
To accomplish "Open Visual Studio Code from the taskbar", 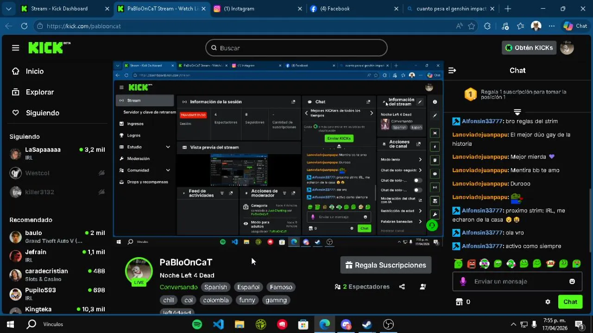I will (218, 324).
